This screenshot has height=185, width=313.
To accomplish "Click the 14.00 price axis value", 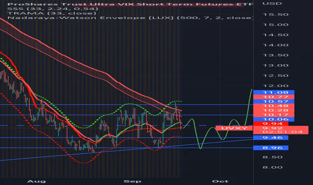I will pos(276,45).
